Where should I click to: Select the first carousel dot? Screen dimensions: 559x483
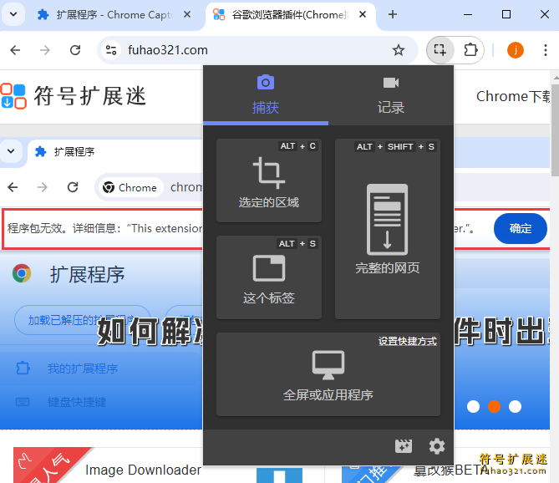point(473,406)
